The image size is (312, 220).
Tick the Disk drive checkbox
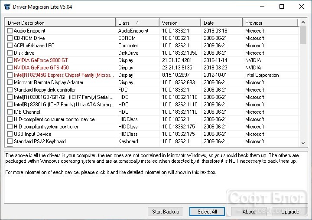[10, 53]
